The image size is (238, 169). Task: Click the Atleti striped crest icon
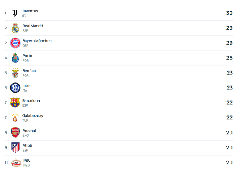pyautogui.click(x=15, y=148)
